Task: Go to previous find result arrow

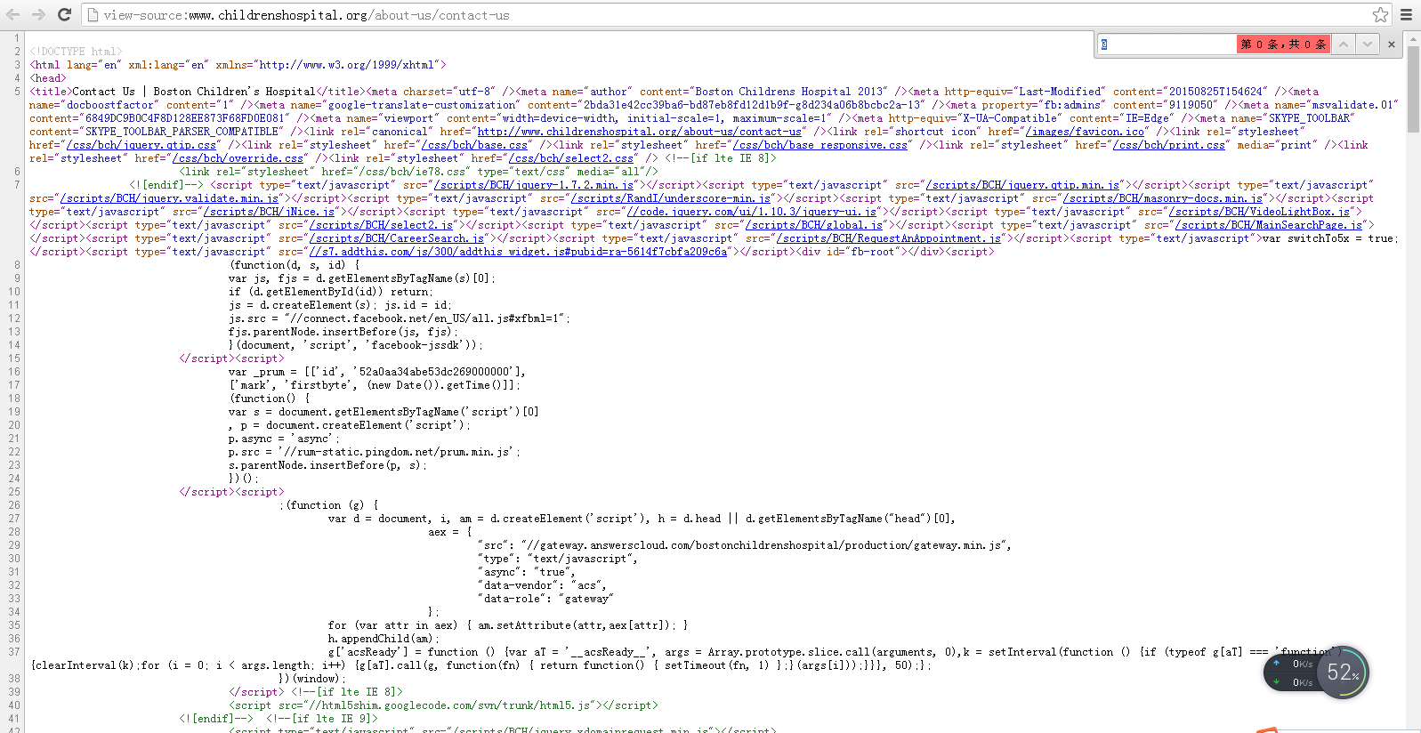Action: (x=1344, y=44)
